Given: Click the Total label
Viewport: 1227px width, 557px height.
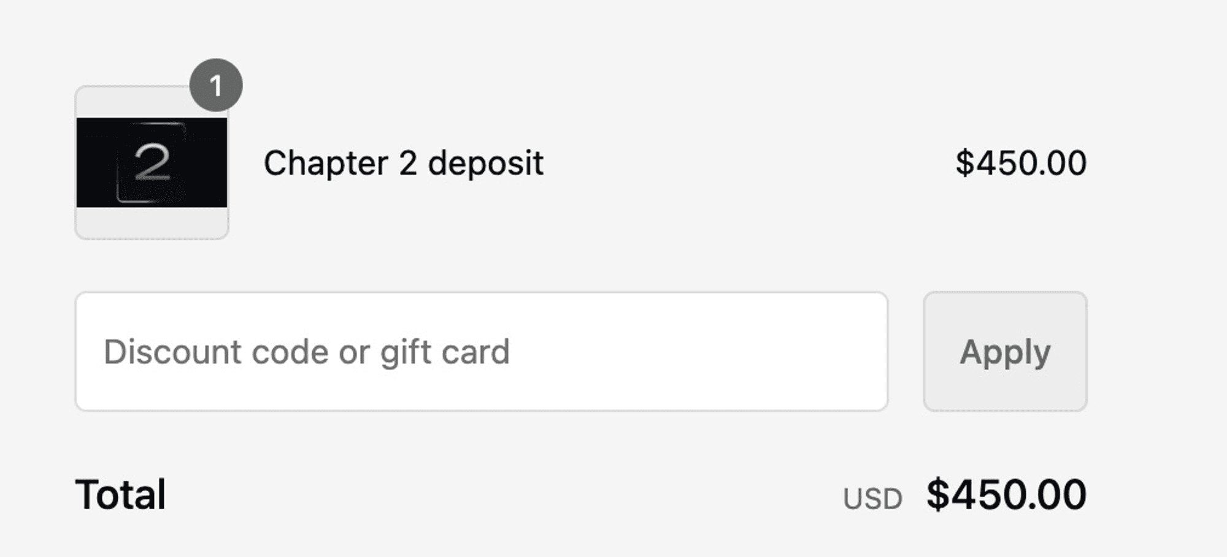Looking at the screenshot, I should point(120,494).
